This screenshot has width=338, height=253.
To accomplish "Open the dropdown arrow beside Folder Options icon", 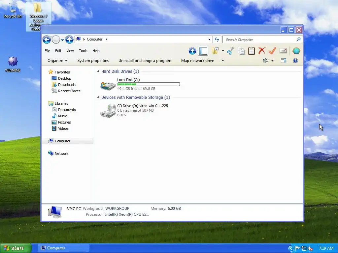I will click(223, 51).
